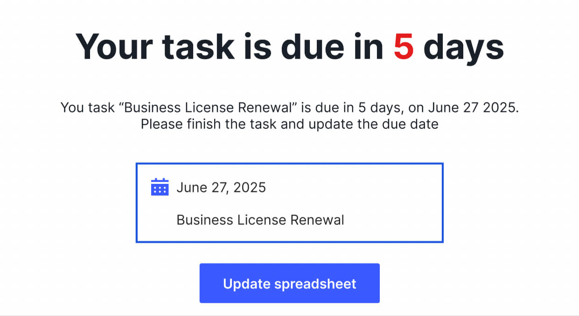The height and width of the screenshot is (316, 579).
Task: Select the blue-bordered task panel
Action: [289, 203]
